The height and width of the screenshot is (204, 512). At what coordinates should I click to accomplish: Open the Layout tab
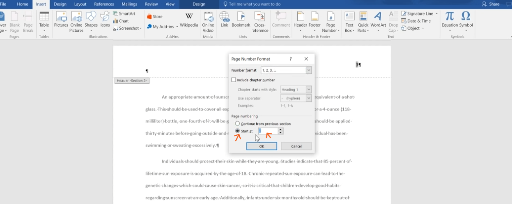(80, 4)
